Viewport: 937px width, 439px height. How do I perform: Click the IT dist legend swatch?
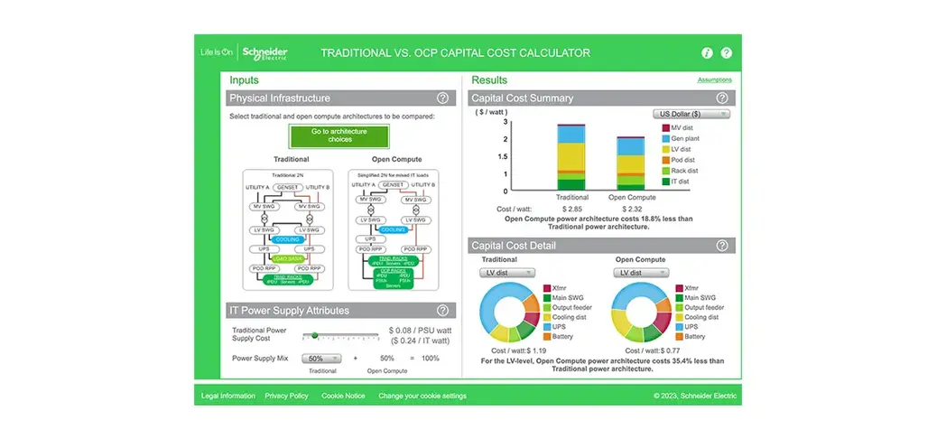[665, 182]
